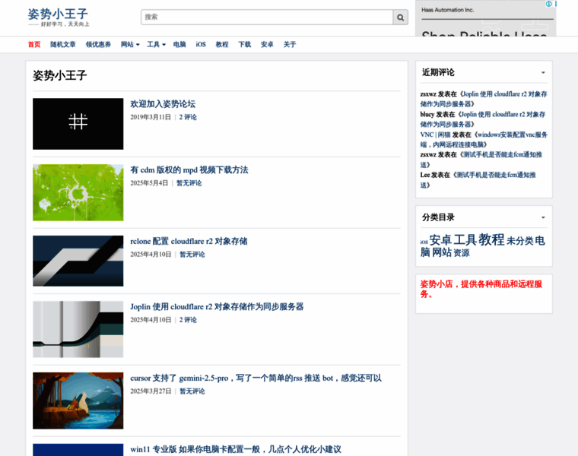Open the 欢迎加入姿势论坛 post thumbnail
The width and height of the screenshot is (578, 456).
pyautogui.click(x=78, y=124)
